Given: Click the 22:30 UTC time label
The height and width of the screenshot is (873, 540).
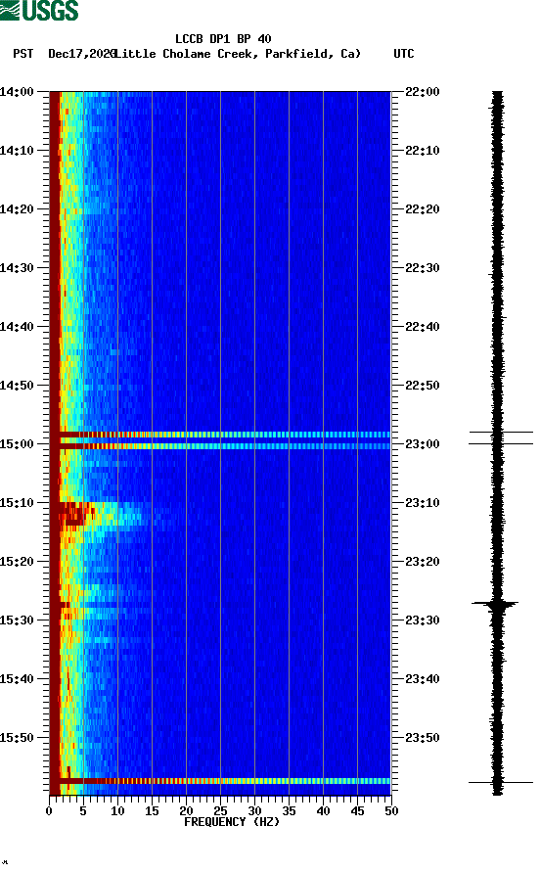Looking at the screenshot, I should [422, 268].
